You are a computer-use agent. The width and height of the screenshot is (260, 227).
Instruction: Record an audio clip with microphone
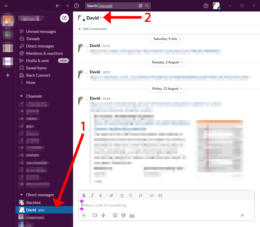[x=103, y=216]
